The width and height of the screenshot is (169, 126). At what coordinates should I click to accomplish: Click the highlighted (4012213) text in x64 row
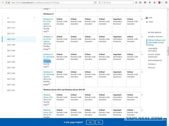47,62
